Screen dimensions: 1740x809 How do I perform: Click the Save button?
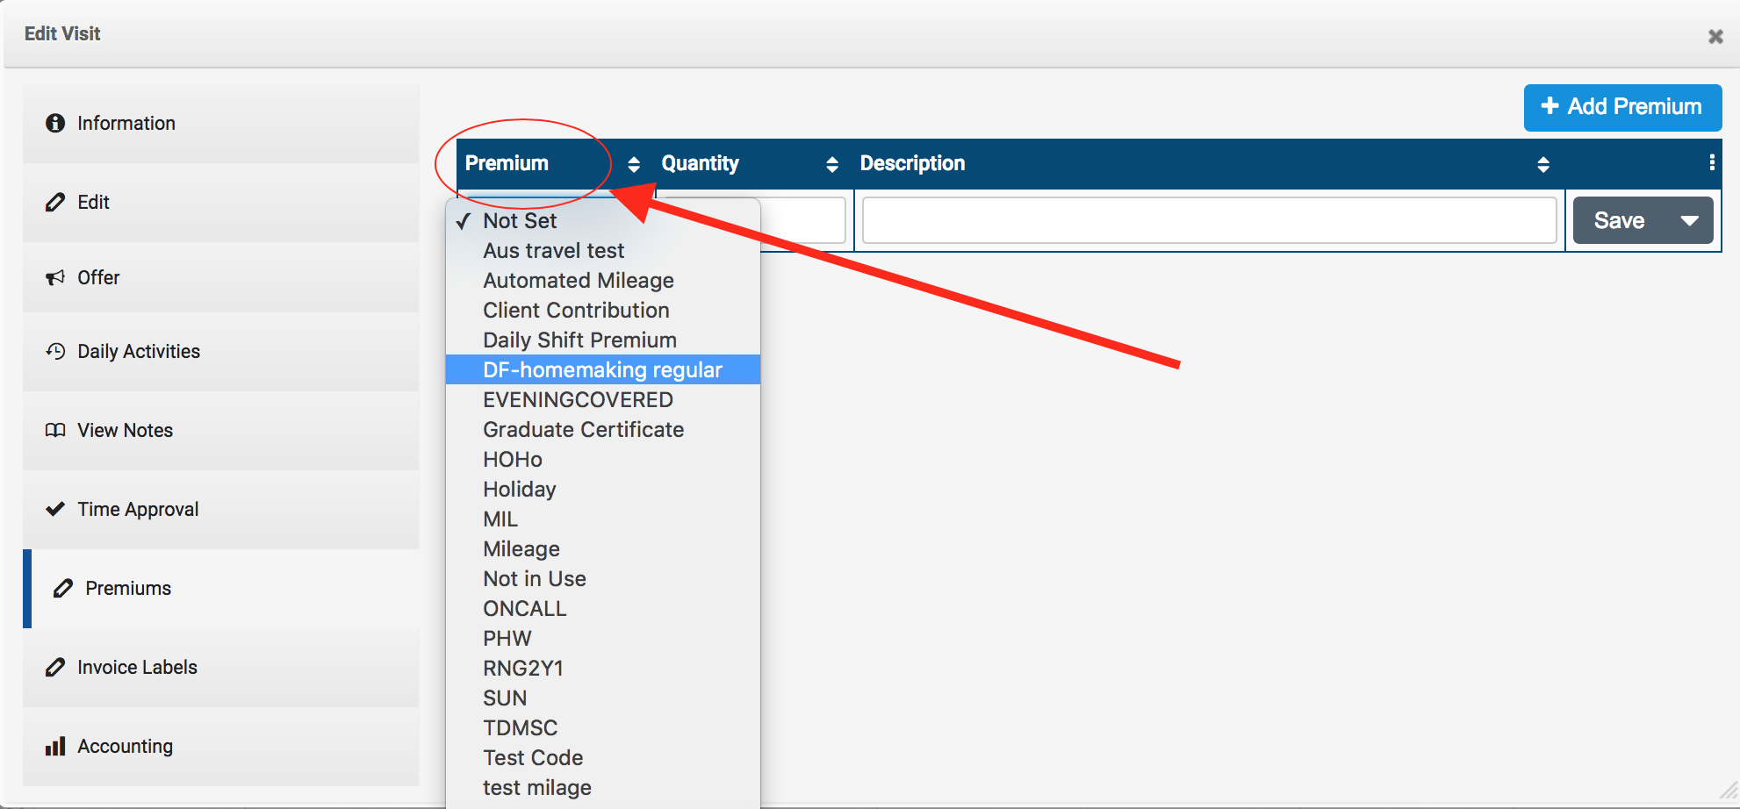pyautogui.click(x=1619, y=220)
